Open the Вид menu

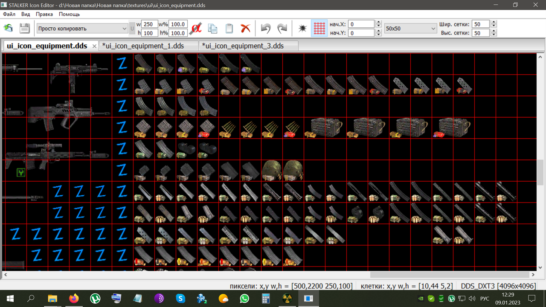click(x=26, y=14)
